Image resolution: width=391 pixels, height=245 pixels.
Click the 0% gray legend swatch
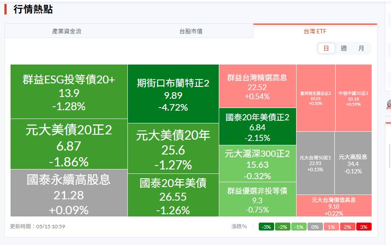click(x=315, y=227)
